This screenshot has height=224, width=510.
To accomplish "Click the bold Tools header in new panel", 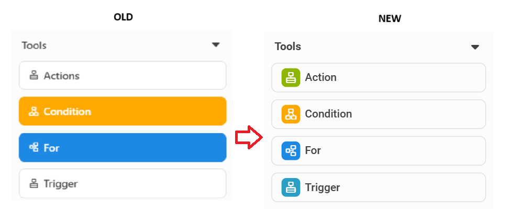I will tap(288, 46).
